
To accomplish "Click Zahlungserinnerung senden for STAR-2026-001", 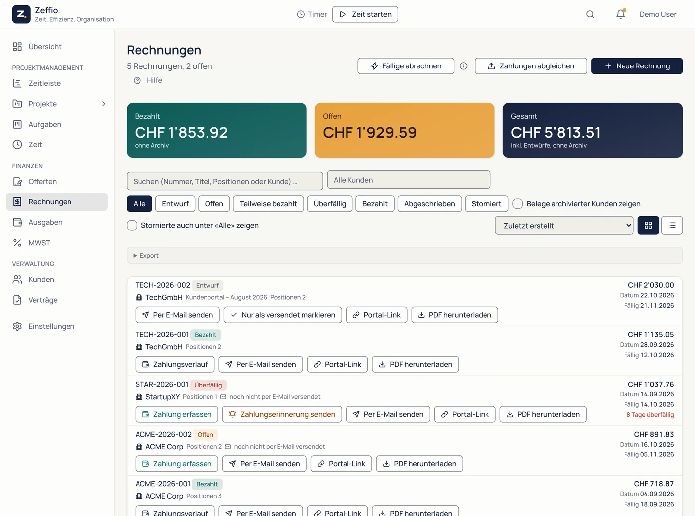I will [282, 414].
